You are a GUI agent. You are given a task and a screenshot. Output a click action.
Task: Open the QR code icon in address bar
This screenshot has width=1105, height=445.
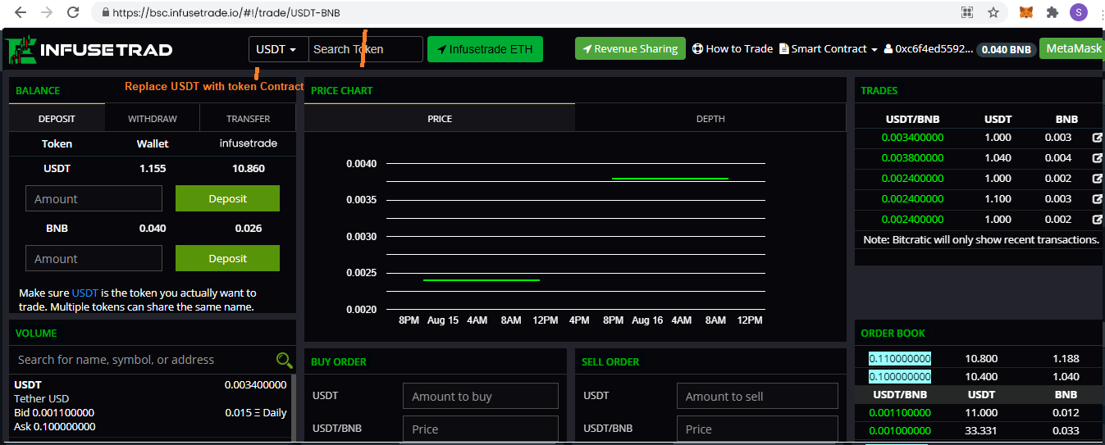(x=967, y=13)
